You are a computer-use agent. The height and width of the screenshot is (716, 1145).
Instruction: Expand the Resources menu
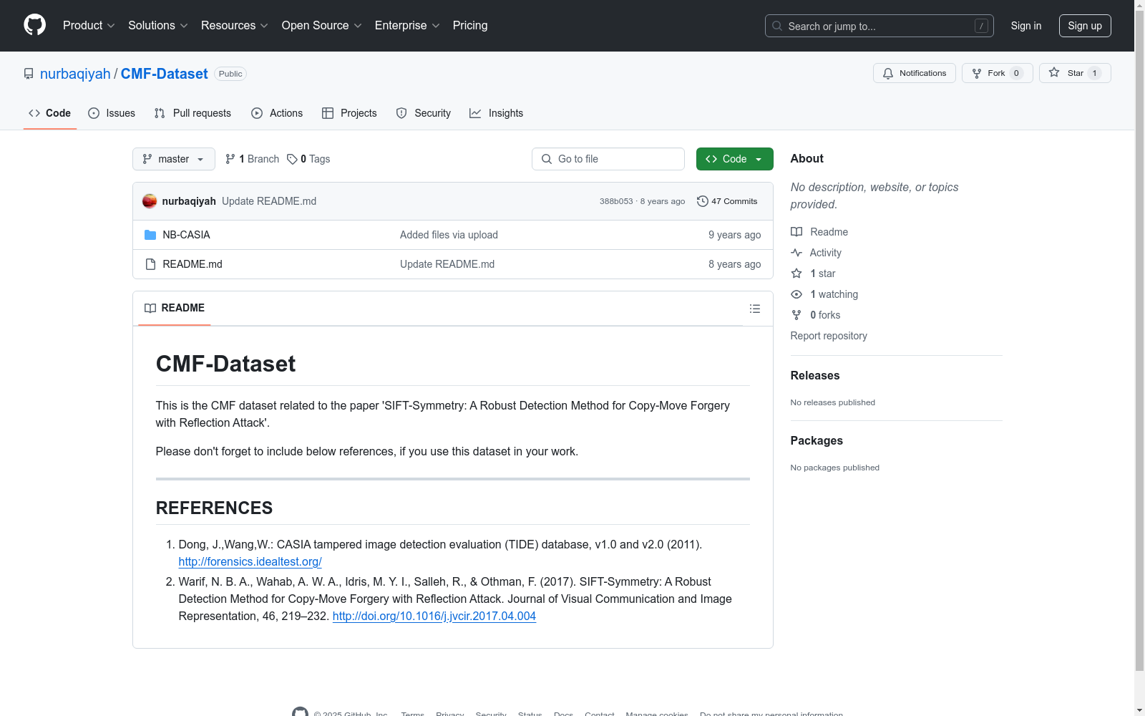235,26
